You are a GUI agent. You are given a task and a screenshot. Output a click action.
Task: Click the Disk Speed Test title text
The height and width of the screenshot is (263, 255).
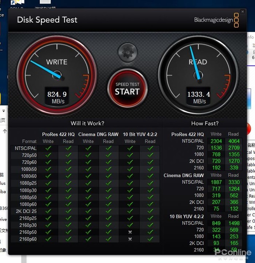coord(47,20)
